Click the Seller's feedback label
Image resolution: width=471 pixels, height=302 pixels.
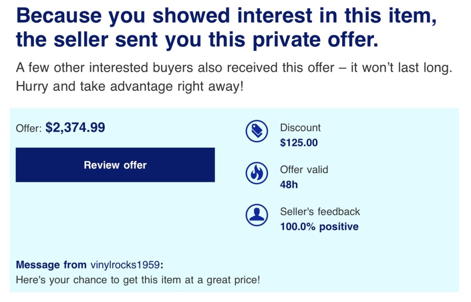pos(320,211)
